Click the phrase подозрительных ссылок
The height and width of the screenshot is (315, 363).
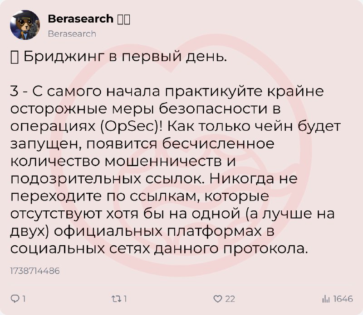(x=108, y=178)
